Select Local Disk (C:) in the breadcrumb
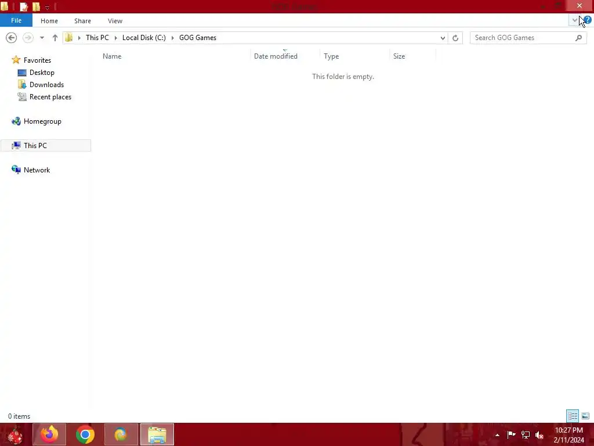This screenshot has width=594, height=446. (144, 38)
